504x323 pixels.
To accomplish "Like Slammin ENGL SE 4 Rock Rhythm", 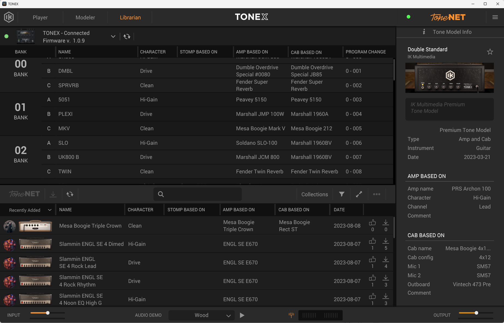I will tap(372, 278).
